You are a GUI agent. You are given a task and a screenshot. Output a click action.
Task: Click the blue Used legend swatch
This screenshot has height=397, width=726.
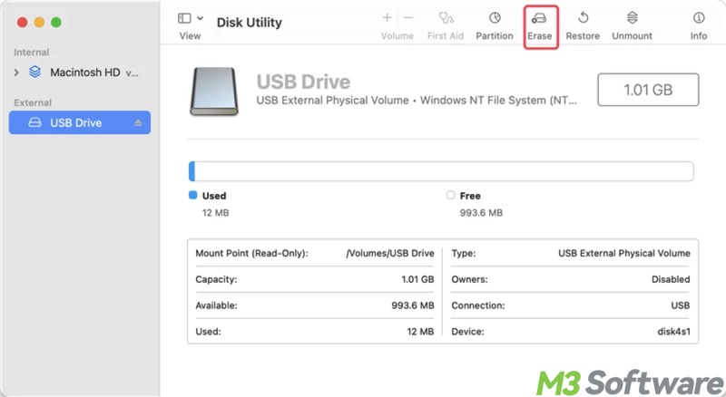click(x=193, y=195)
